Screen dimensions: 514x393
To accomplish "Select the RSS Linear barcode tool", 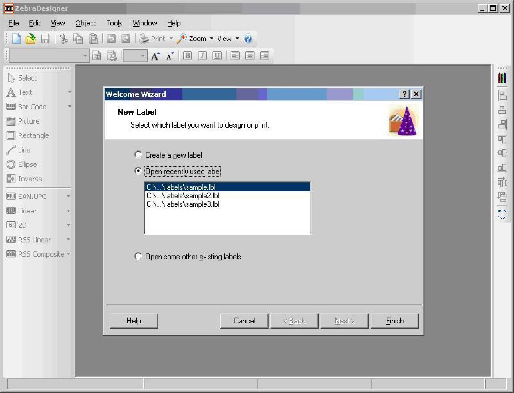I will point(28,240).
